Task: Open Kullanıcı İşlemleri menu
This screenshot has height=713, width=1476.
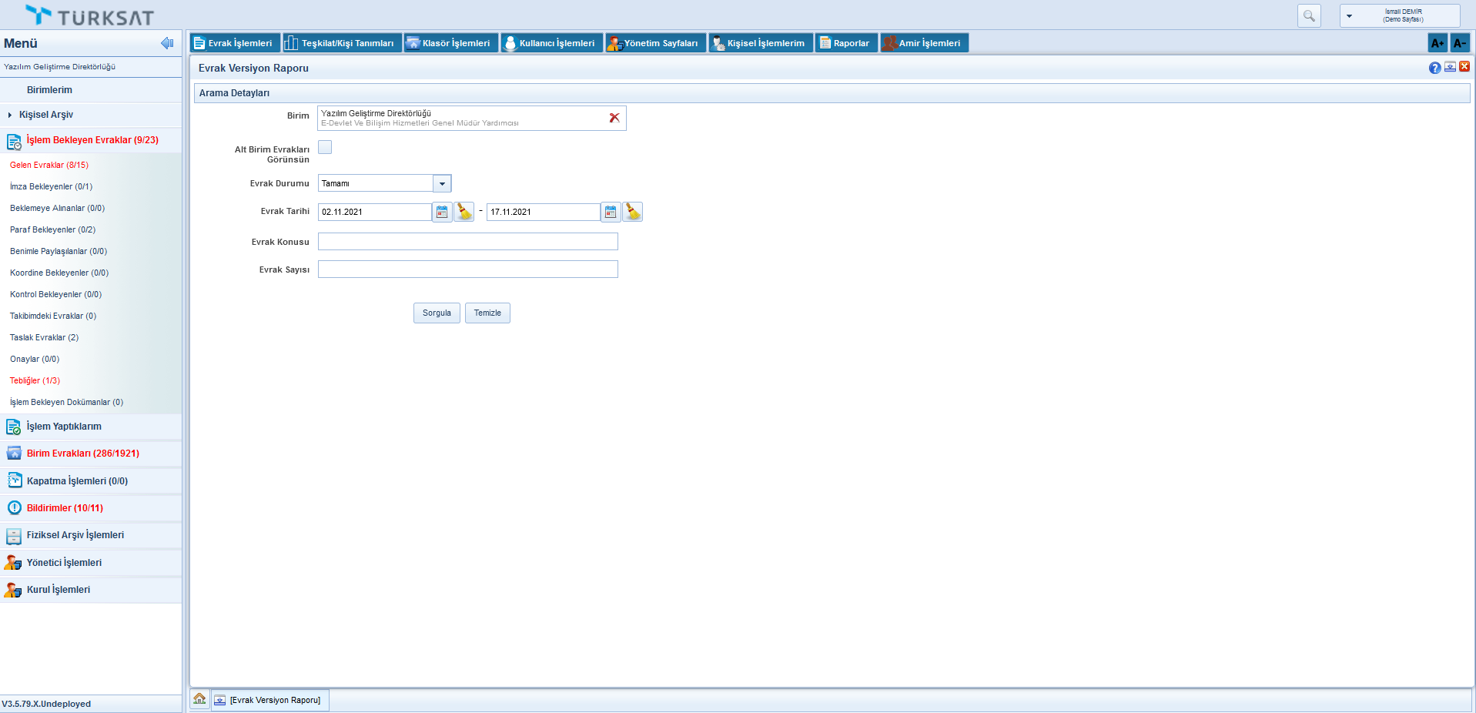Action: (552, 43)
